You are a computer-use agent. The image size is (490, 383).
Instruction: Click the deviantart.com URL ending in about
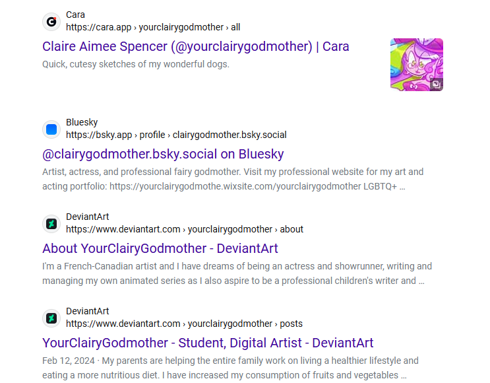click(185, 229)
